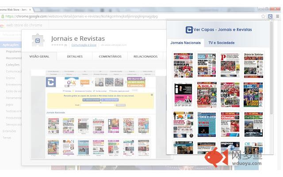283x177 pixels.
Task: Toggle first checkbox in preview options row
Action: [x=64, y=91]
